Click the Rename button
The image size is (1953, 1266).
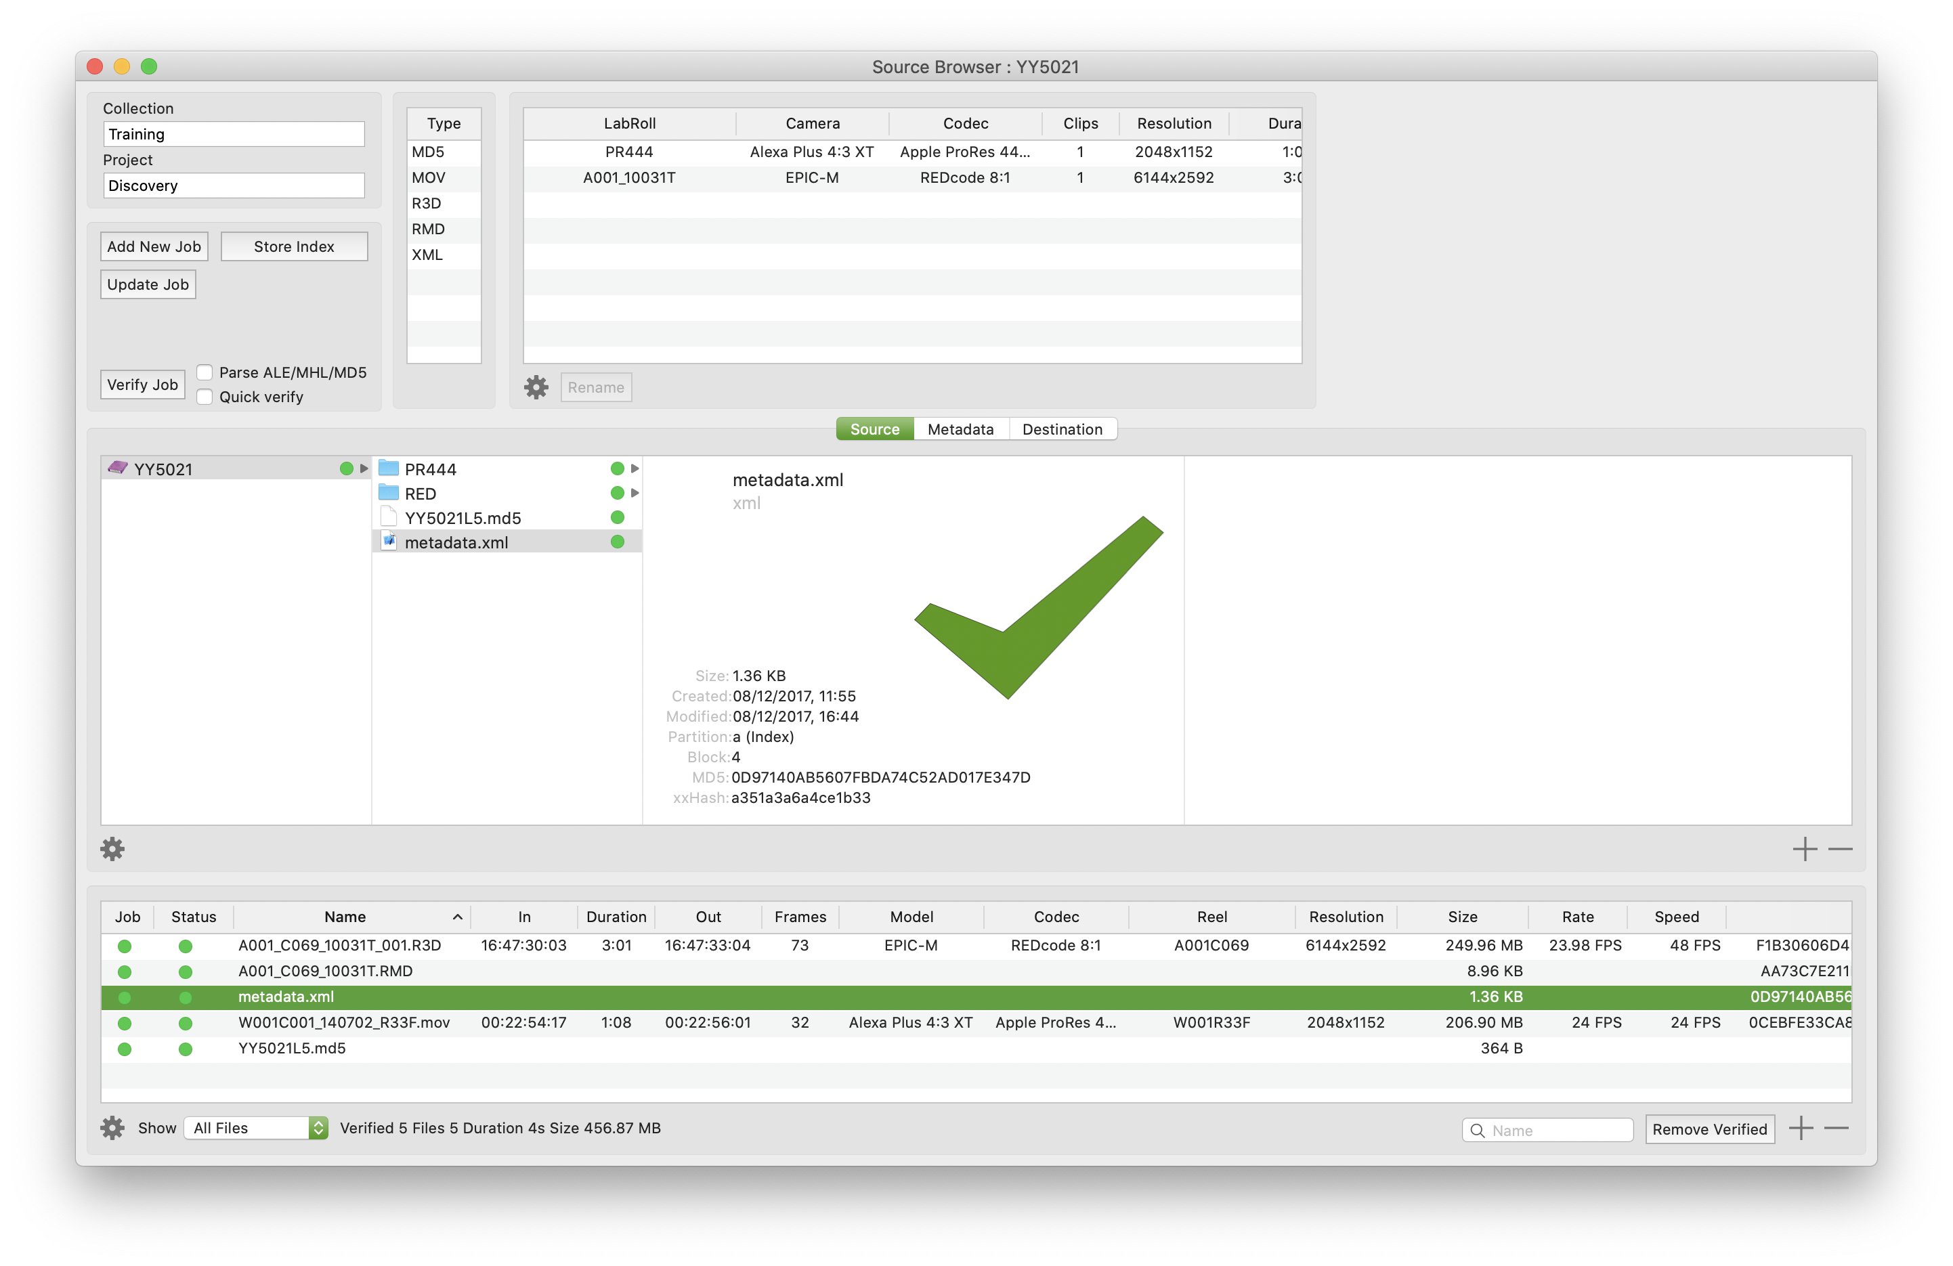(596, 387)
